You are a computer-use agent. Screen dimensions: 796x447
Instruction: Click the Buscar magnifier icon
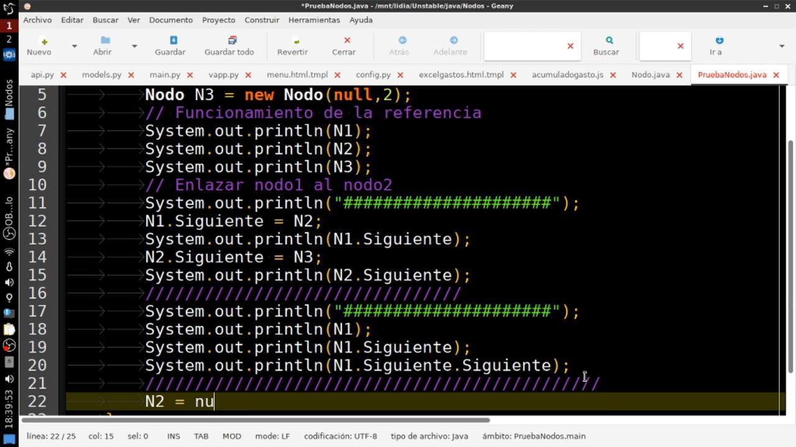coord(609,40)
